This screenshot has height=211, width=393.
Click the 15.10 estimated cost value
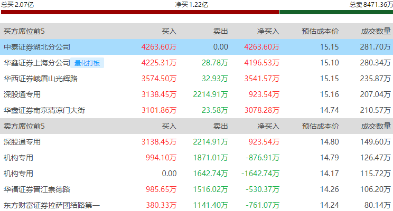tap(329, 63)
